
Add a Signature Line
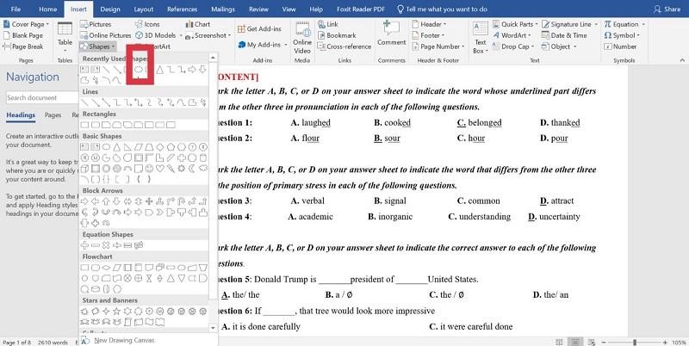[x=569, y=24]
